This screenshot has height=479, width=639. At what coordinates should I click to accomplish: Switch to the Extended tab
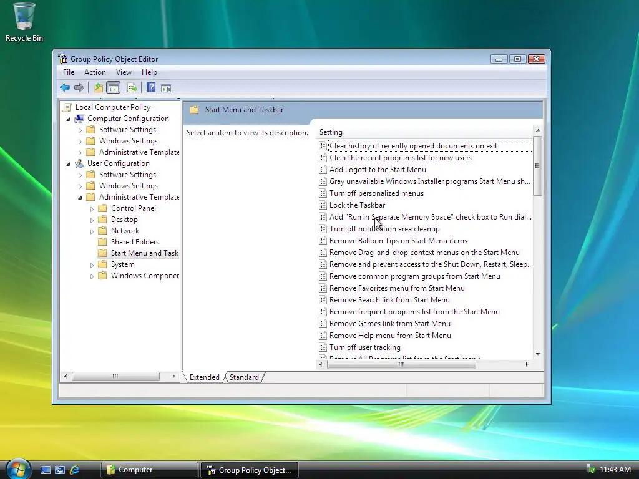coord(204,377)
